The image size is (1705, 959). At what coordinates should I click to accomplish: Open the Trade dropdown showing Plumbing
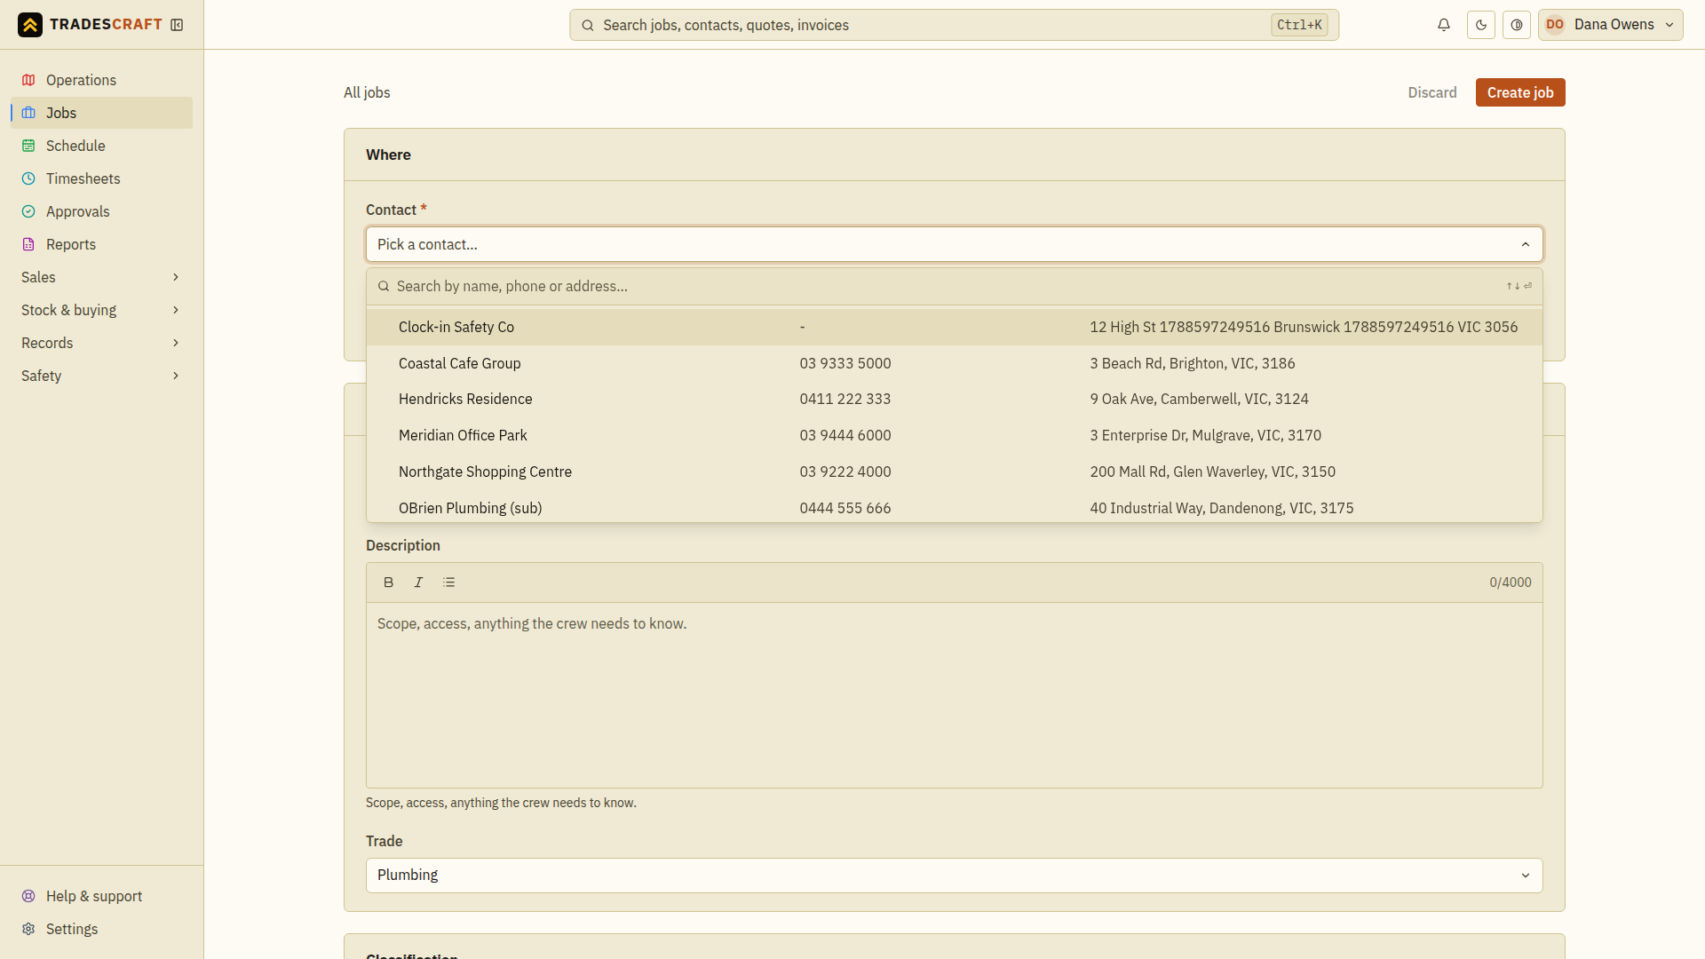click(x=954, y=876)
